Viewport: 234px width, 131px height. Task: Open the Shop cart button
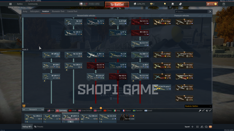212,4
